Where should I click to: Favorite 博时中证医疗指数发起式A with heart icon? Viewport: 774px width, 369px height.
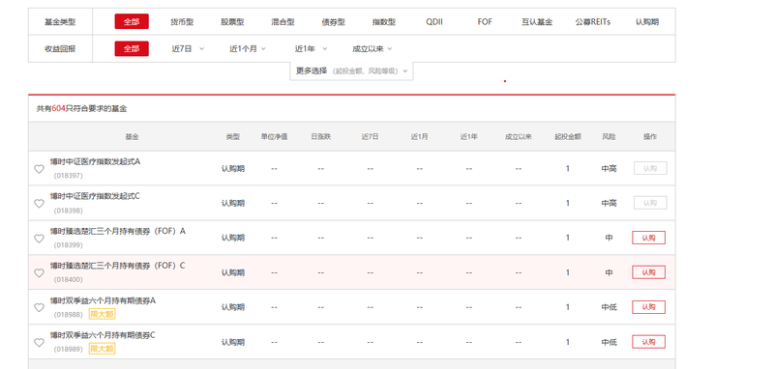click(x=39, y=169)
